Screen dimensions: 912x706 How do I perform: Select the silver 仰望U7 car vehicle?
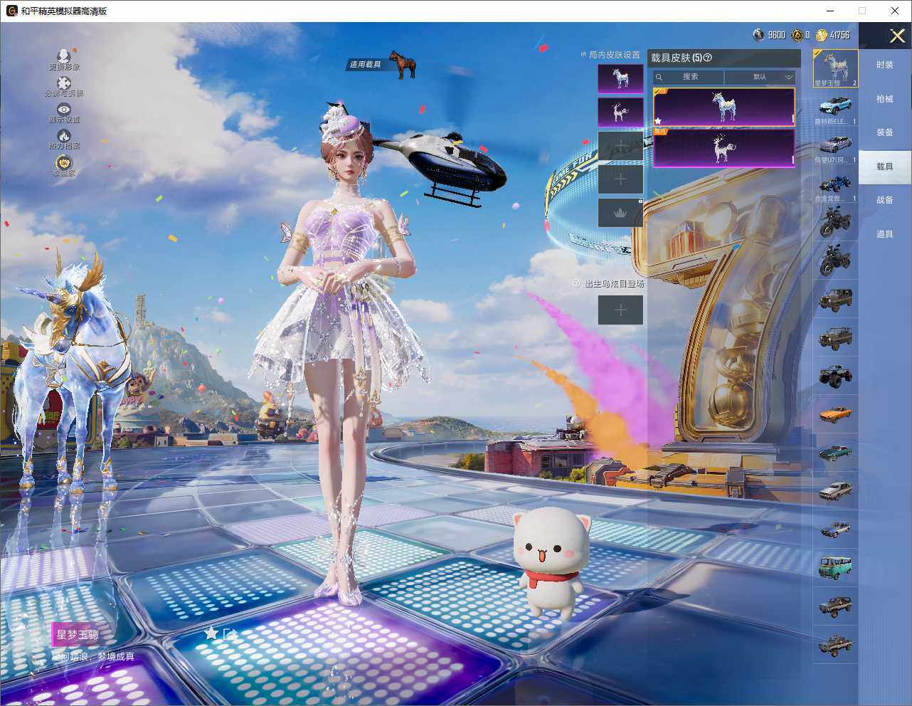click(x=835, y=147)
